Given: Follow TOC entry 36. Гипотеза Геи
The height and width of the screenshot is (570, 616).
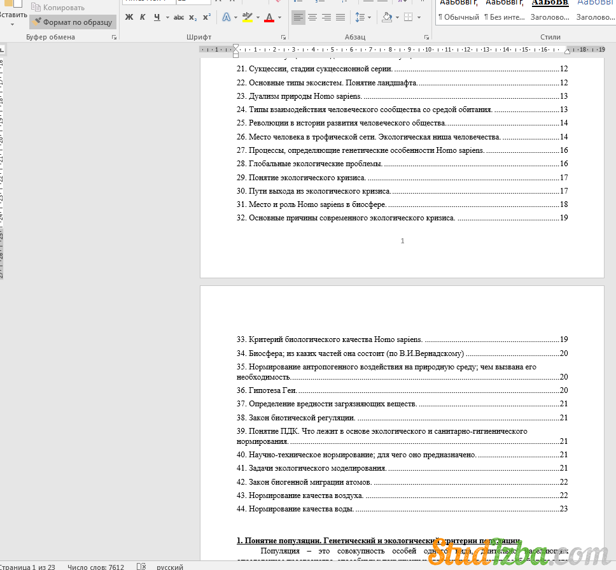Looking at the screenshot, I should (x=402, y=390).
